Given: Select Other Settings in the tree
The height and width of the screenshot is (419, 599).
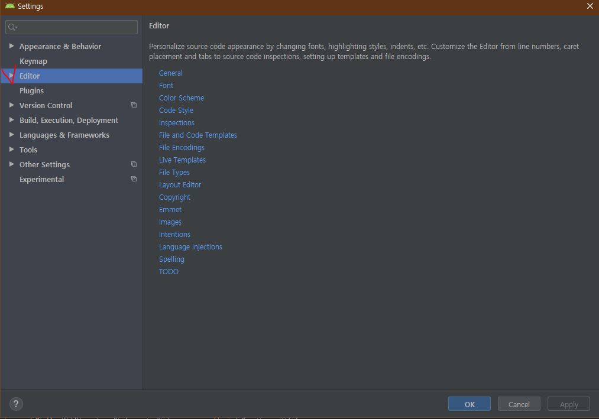Looking at the screenshot, I should point(45,165).
